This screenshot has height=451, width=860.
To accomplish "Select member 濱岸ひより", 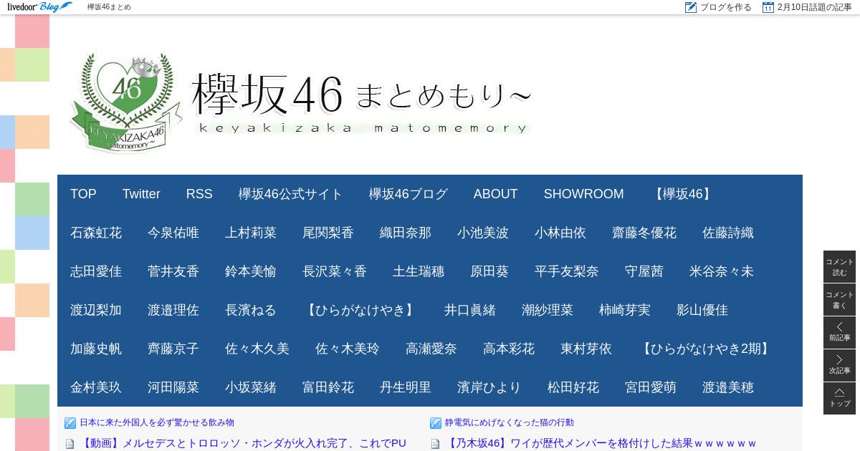I will pyautogui.click(x=489, y=387).
